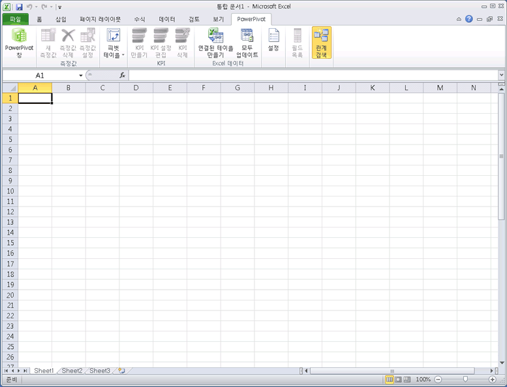
Task: Go to first sheet navigation arrow
Action: pos(6,371)
